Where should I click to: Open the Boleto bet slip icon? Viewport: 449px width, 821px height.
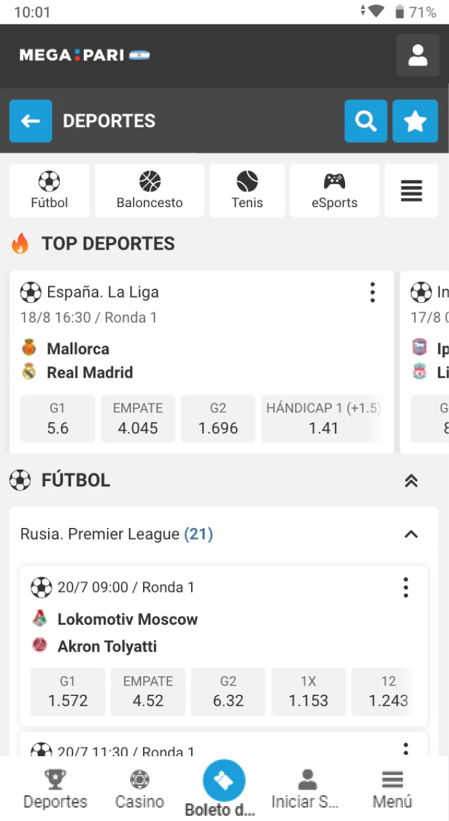pos(224,783)
